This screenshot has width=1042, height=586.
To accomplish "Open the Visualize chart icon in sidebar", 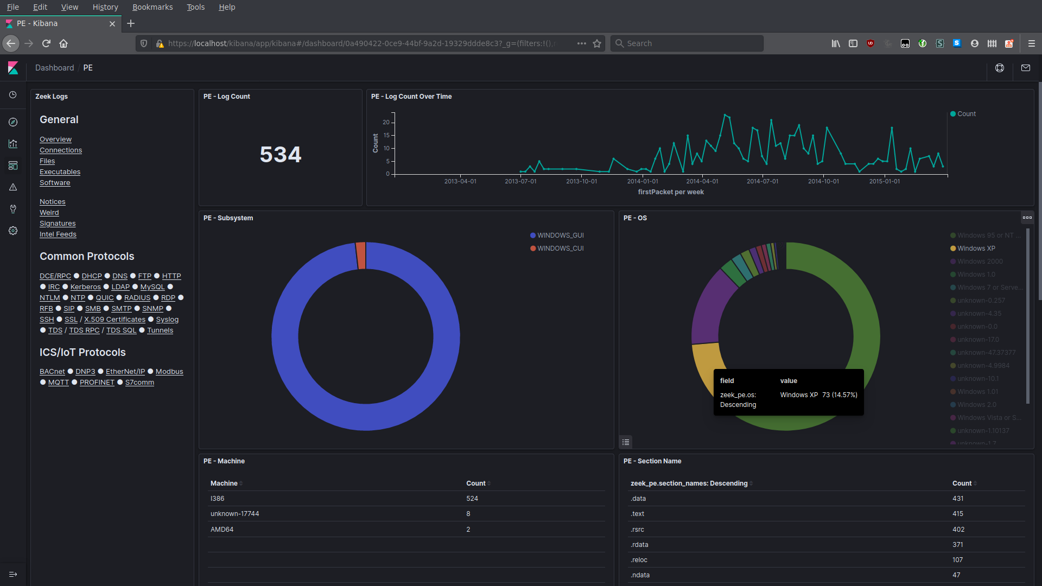I will (x=12, y=144).
